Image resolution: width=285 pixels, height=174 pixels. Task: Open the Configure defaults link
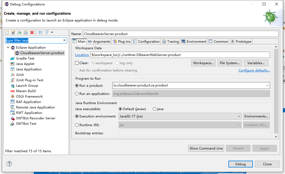tap(254, 70)
